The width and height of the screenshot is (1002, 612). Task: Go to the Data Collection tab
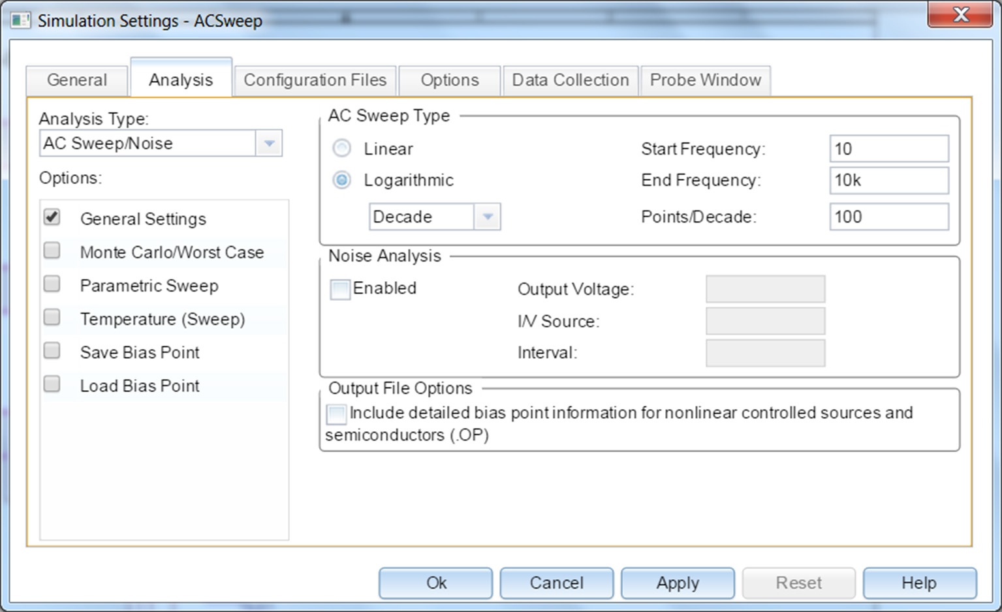pos(570,80)
